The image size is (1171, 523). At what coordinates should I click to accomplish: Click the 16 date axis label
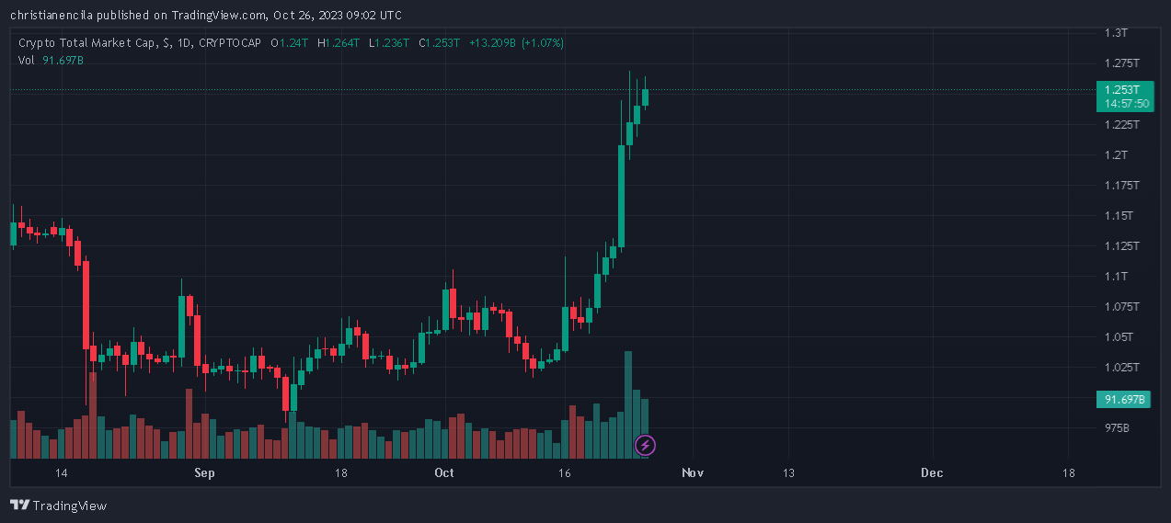564,472
